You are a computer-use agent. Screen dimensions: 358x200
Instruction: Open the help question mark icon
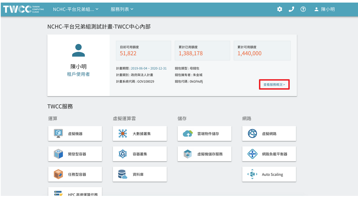coord(303,9)
